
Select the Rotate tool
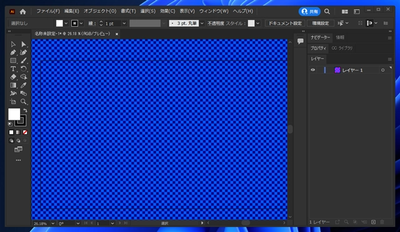tap(24, 69)
